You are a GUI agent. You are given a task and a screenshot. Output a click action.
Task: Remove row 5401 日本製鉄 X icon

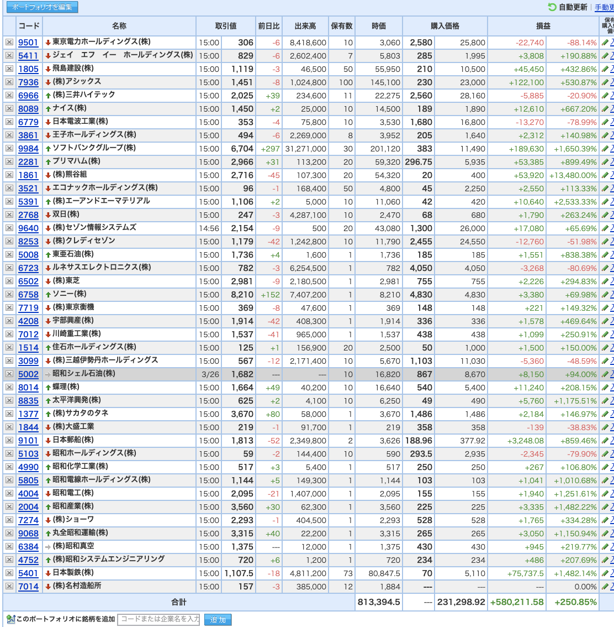click(9, 573)
